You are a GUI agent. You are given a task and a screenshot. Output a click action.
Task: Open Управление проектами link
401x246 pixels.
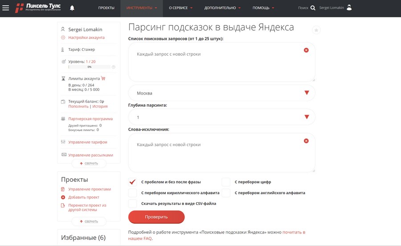coord(90,189)
